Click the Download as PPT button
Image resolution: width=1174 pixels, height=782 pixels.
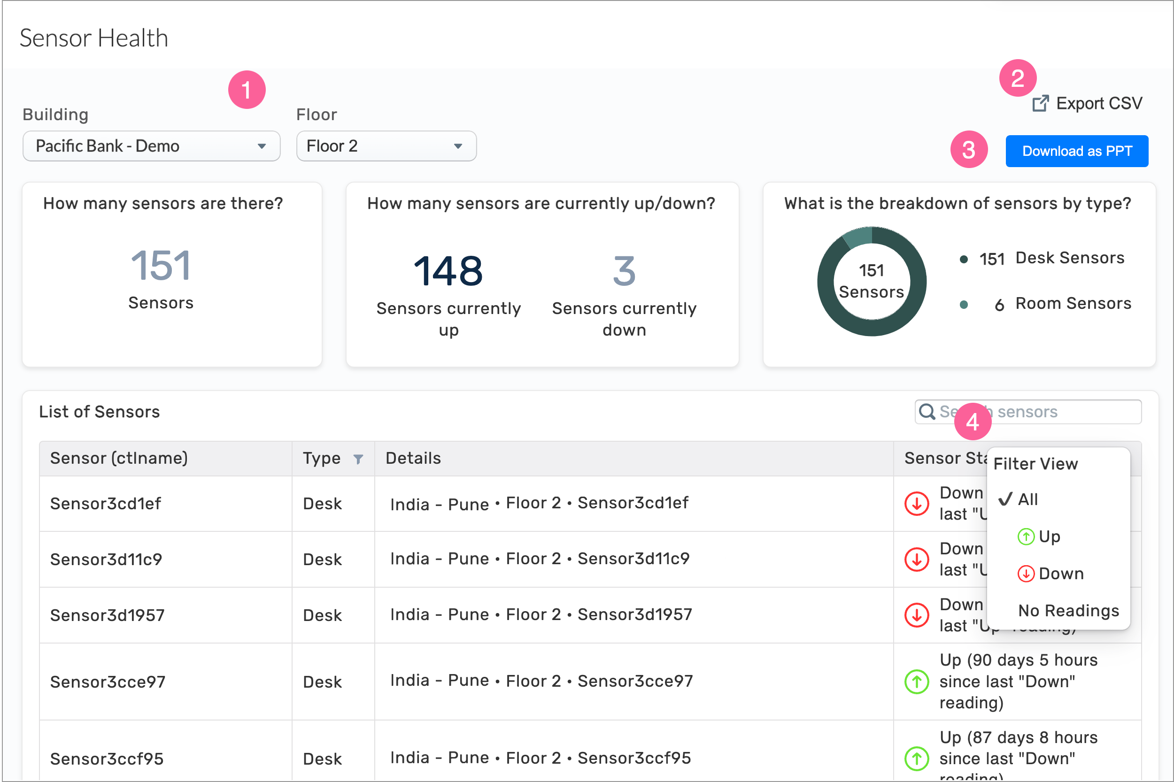pos(1077,151)
